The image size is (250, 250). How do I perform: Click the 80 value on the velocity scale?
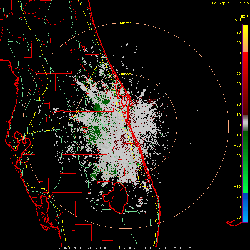[x=239, y=42]
